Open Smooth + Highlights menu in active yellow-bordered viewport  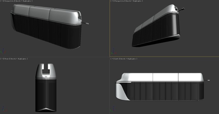134,1
